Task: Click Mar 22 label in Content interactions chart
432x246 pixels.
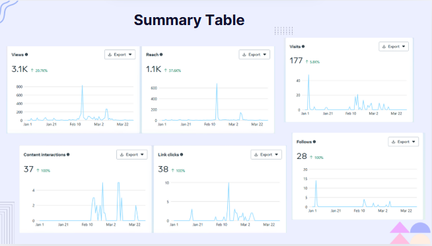Action: (135, 224)
